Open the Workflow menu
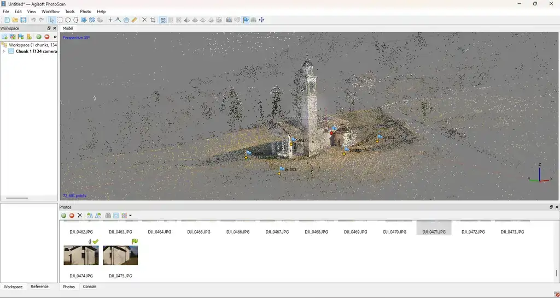The image size is (560, 298). click(x=50, y=11)
